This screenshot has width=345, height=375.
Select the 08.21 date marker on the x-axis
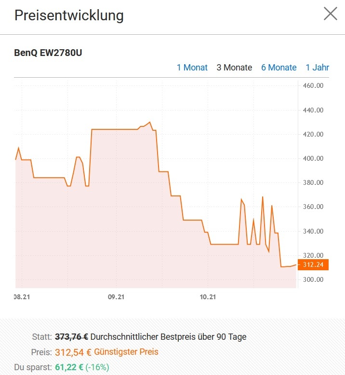(22, 297)
